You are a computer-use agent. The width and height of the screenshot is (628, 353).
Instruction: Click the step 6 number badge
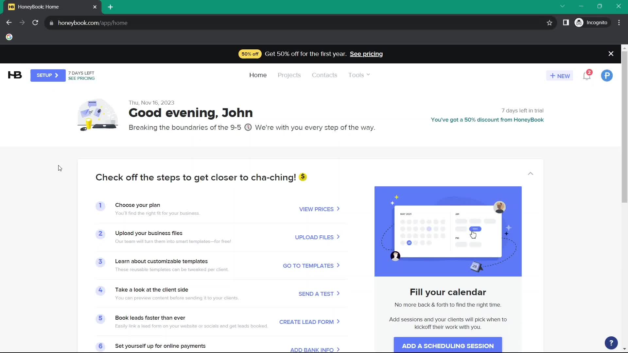coord(100,346)
